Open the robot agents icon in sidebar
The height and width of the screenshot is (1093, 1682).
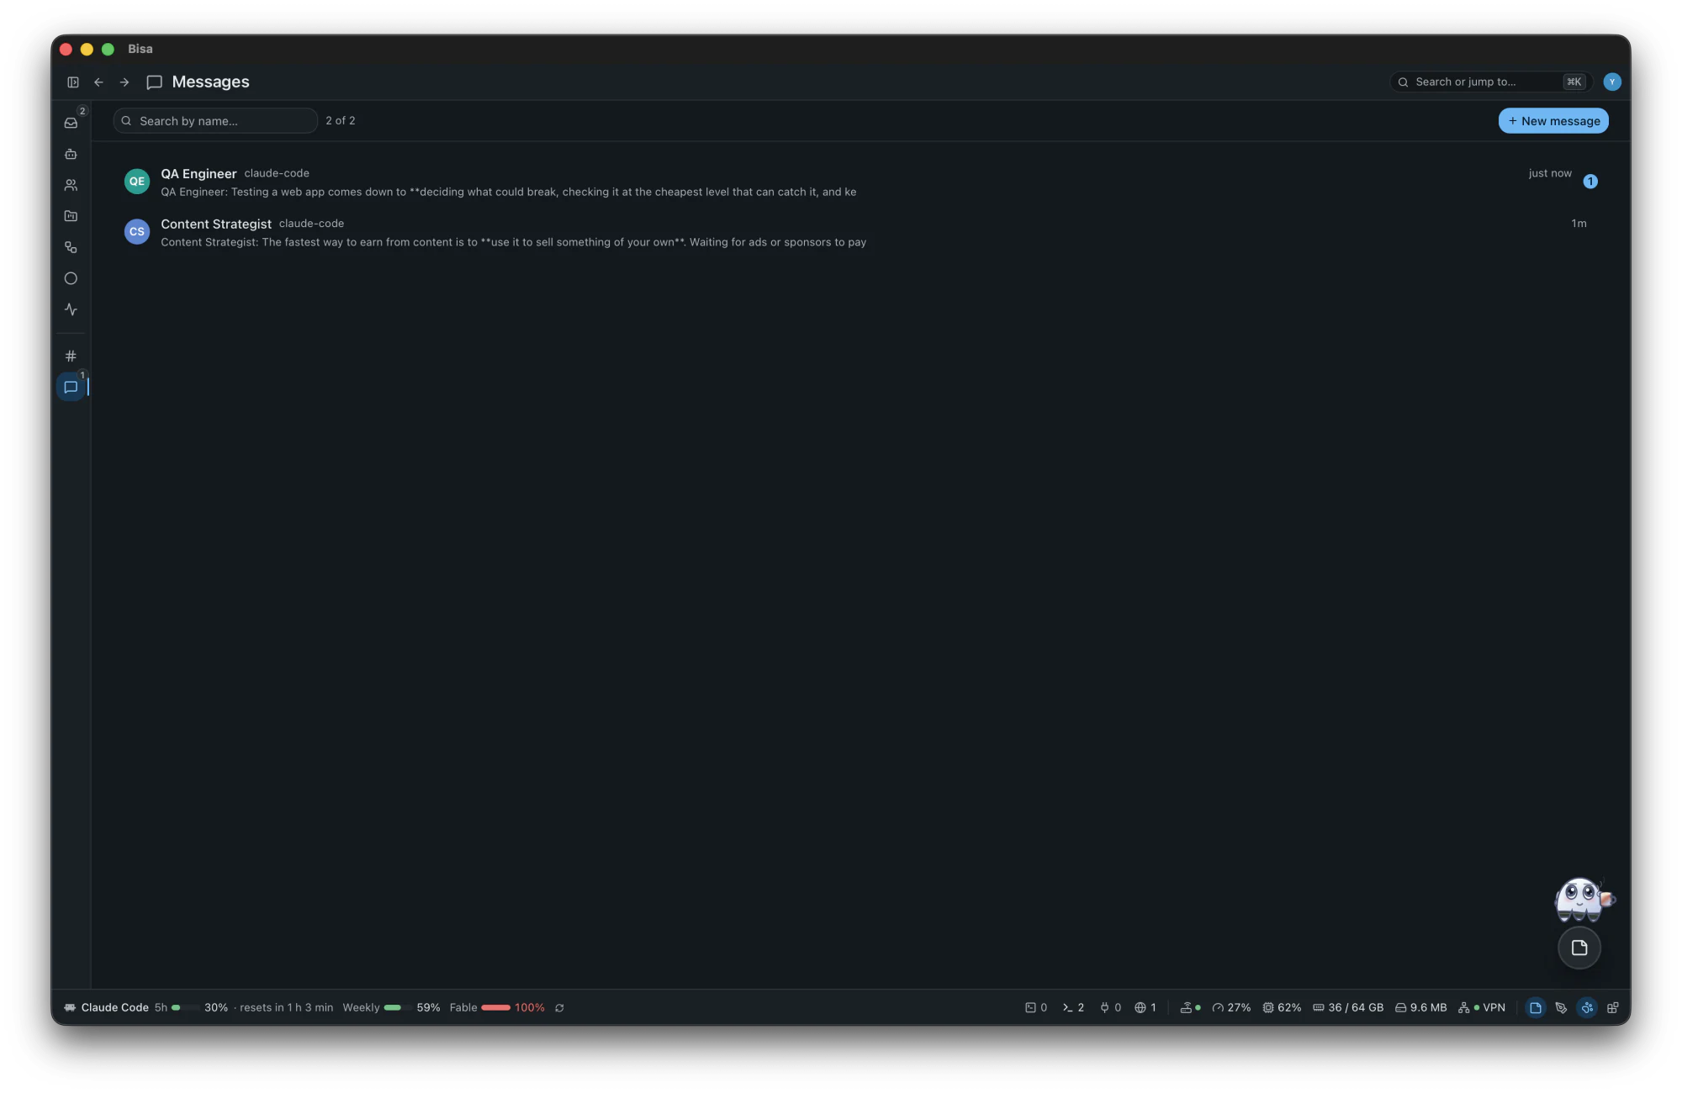[71, 154]
